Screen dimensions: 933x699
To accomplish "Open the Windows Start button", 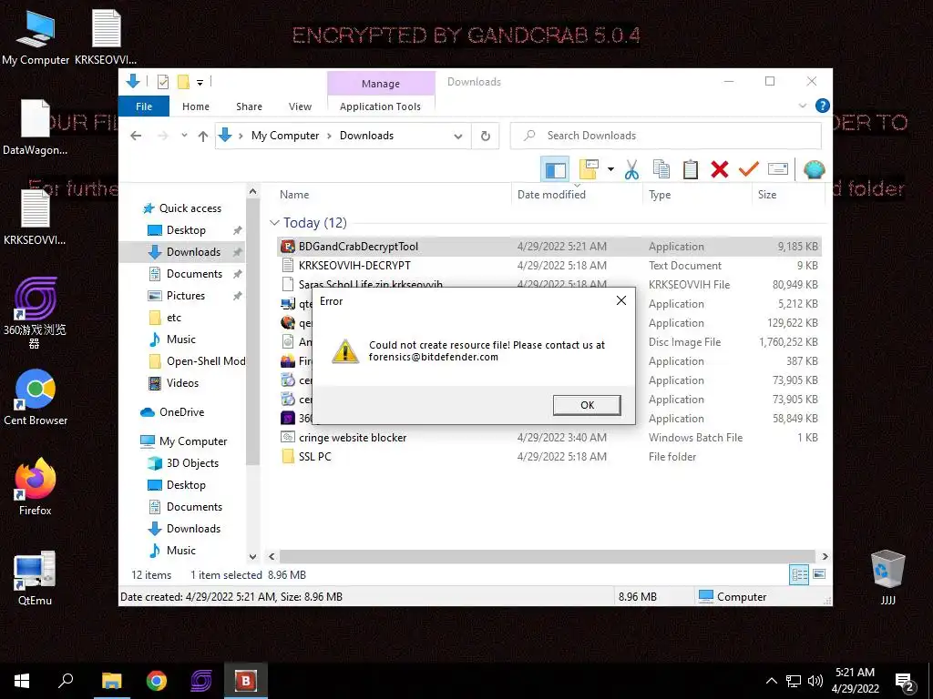I will pos(22,681).
